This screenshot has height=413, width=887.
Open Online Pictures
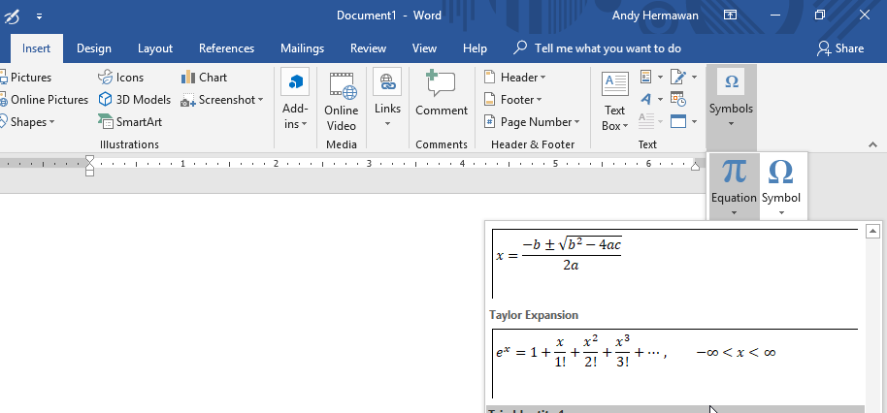point(44,100)
